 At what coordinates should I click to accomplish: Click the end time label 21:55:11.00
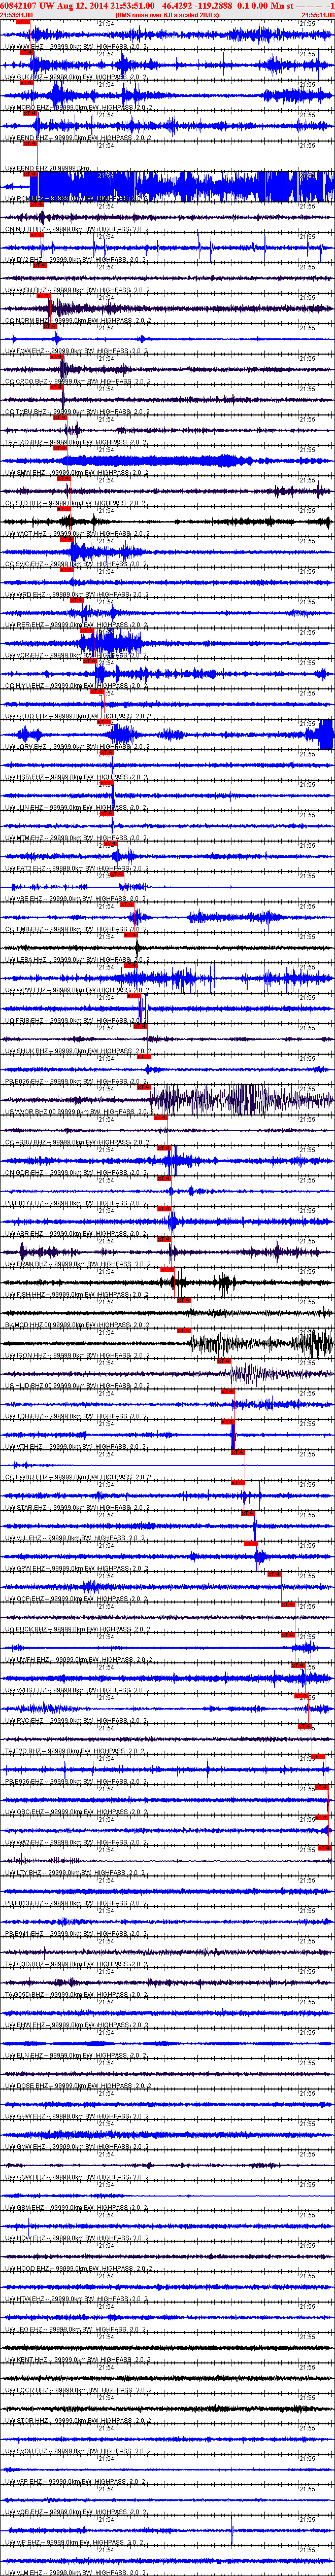(318, 15)
